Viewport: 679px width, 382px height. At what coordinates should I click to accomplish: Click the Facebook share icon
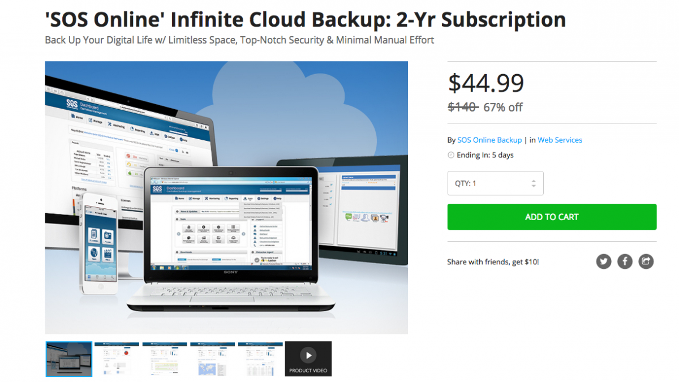pyautogui.click(x=625, y=261)
